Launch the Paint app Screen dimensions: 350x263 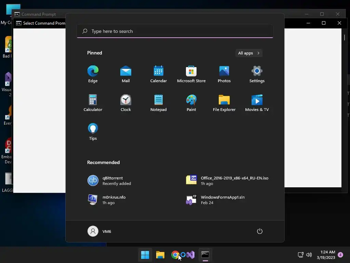click(191, 103)
